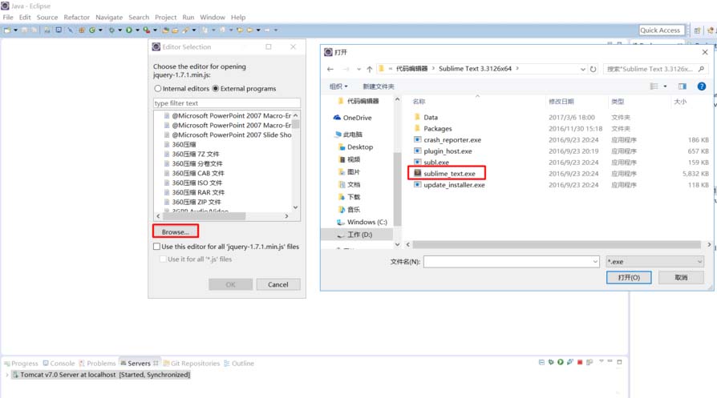The height and width of the screenshot is (398, 717).
Task: Open the address bar path history dropdown
Action: [x=582, y=69]
